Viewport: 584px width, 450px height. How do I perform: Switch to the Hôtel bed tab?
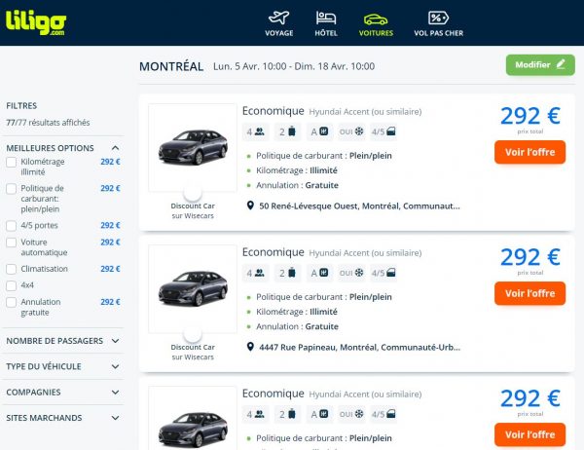coord(326,23)
